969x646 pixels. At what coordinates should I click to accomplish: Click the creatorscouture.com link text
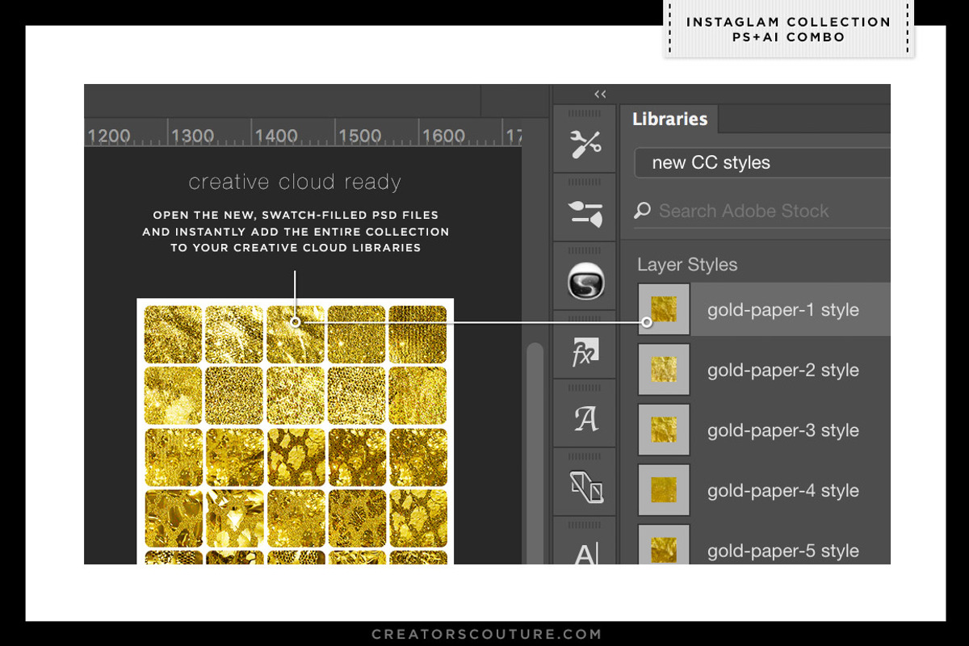click(486, 634)
